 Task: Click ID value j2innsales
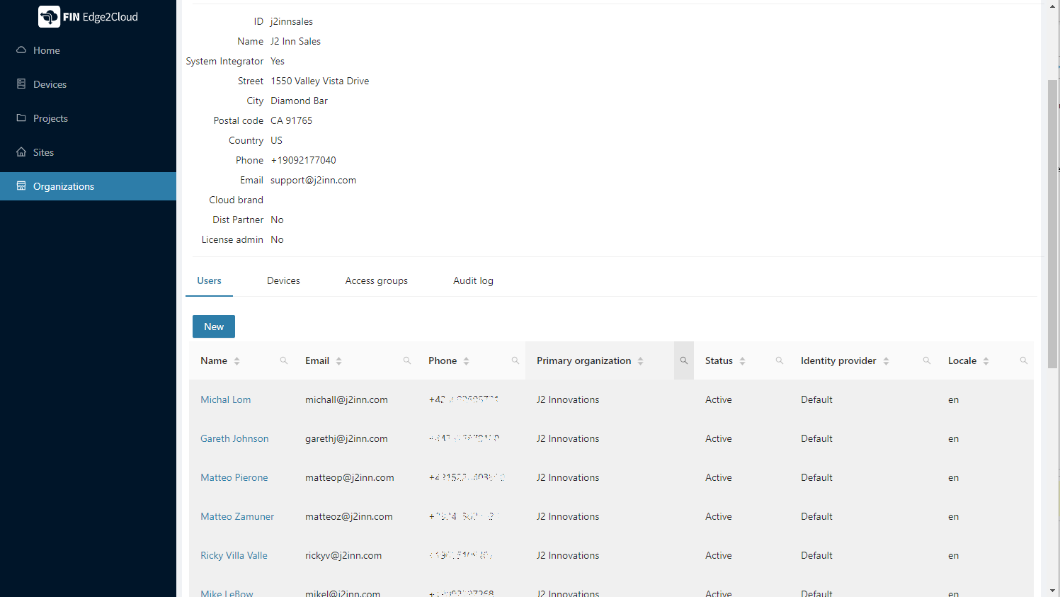pos(292,21)
